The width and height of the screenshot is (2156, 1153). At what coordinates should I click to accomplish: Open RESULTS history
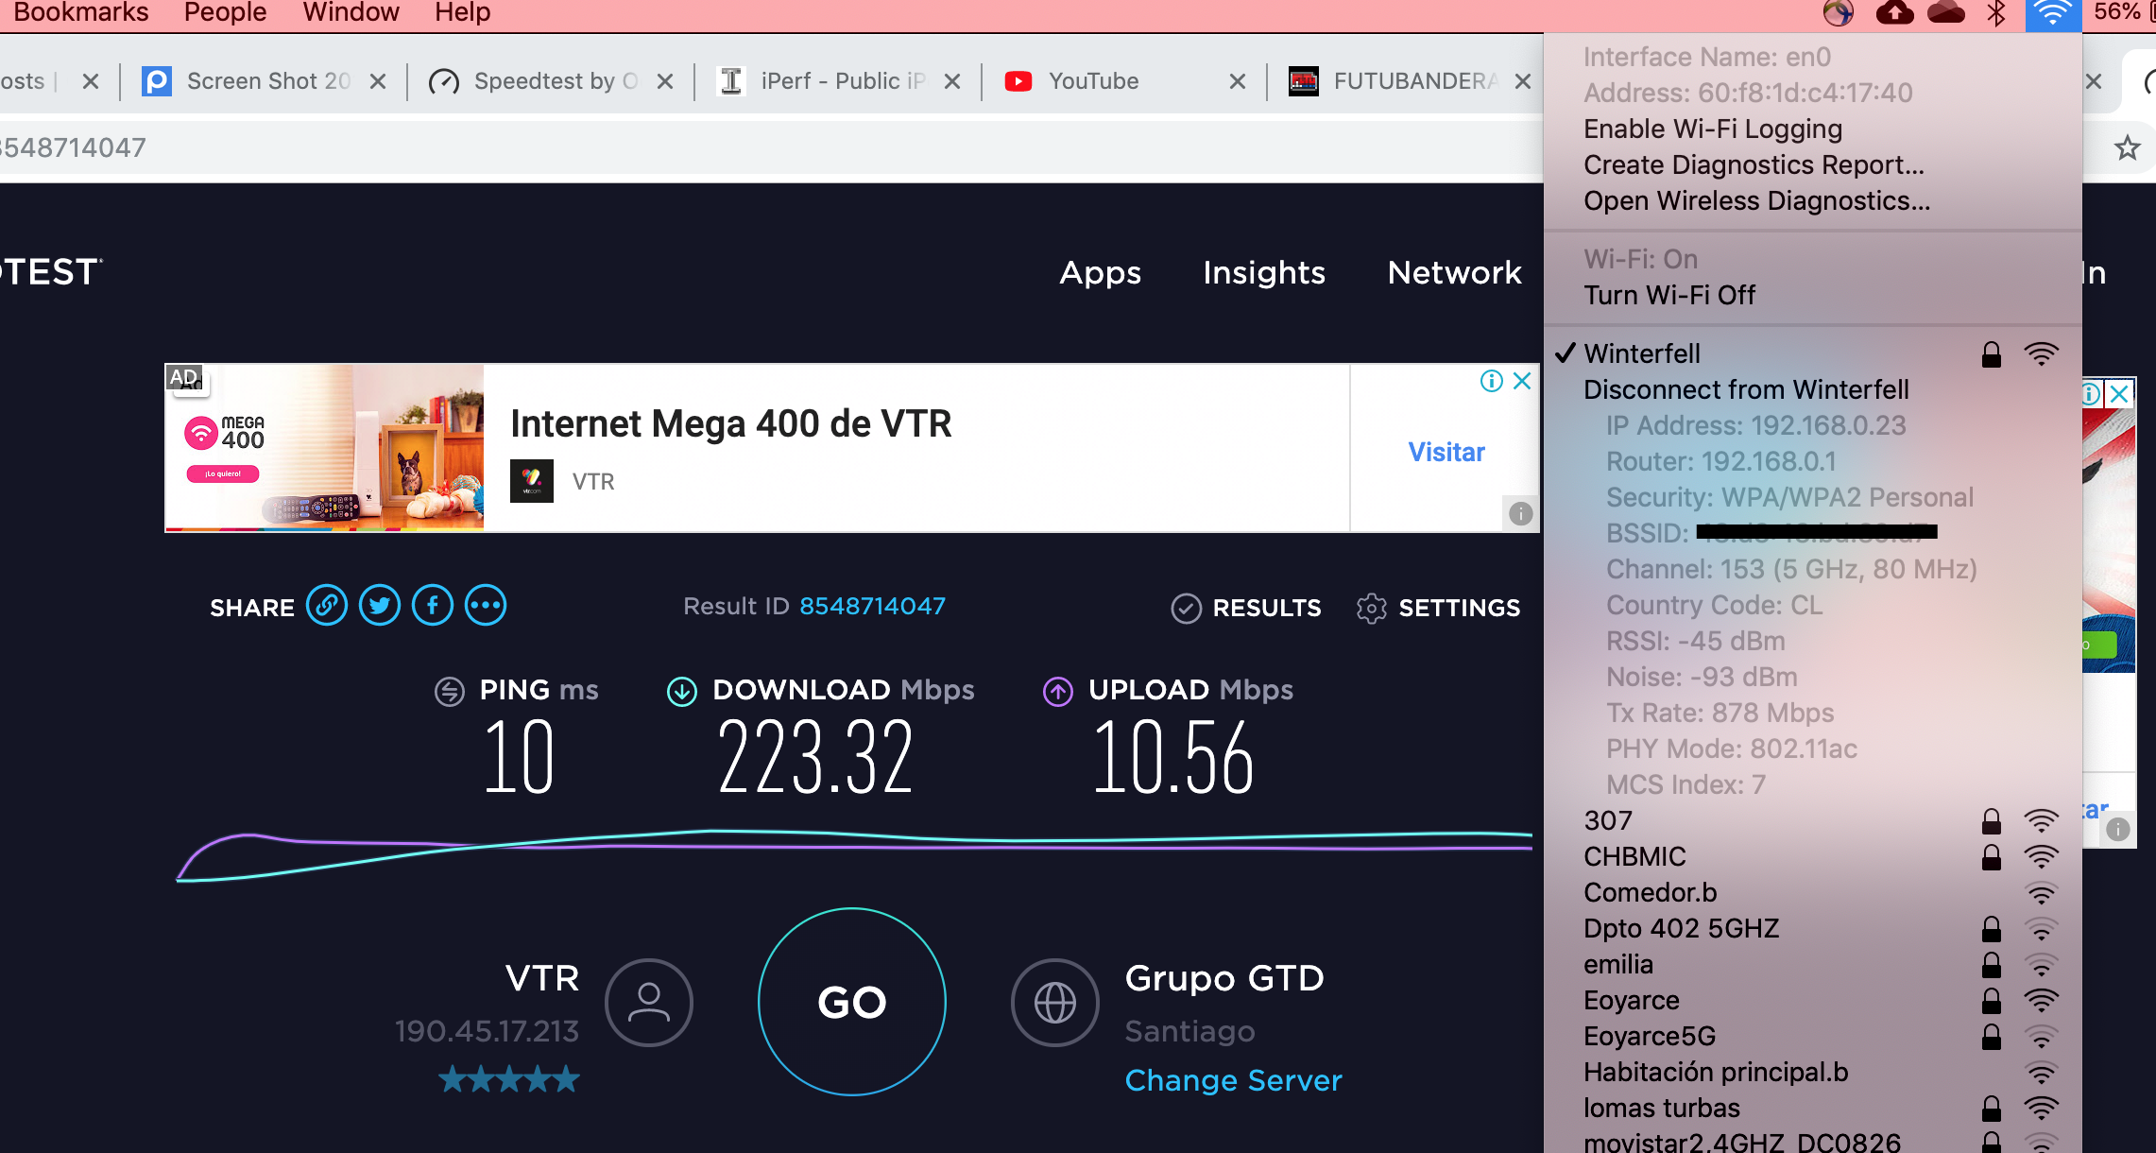click(x=1246, y=608)
